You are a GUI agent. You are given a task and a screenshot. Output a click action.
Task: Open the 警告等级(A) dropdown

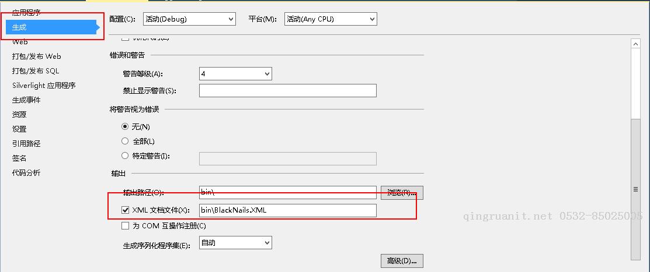point(235,74)
